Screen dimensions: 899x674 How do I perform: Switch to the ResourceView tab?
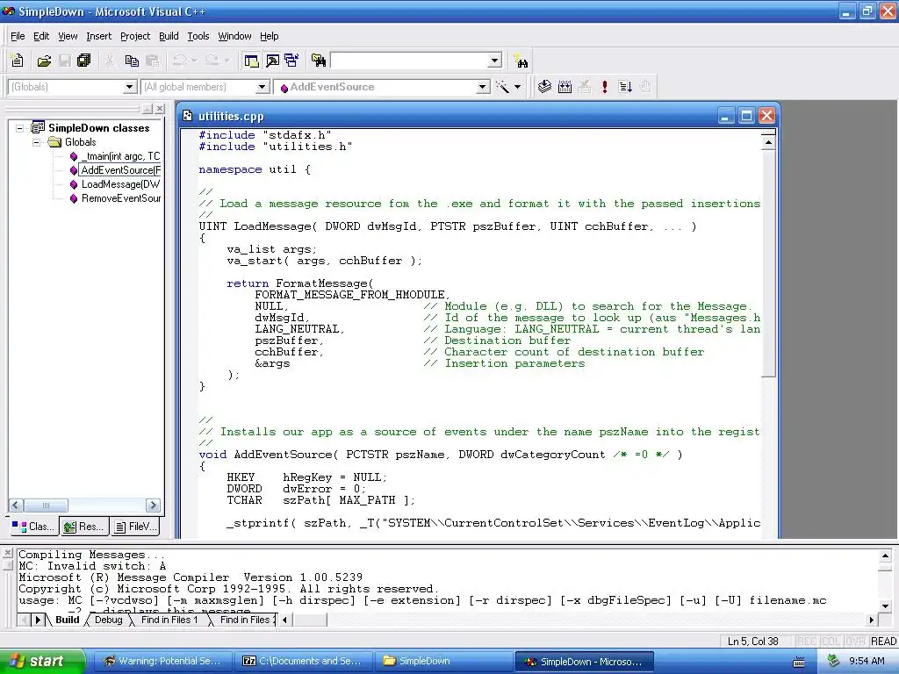[x=83, y=527]
